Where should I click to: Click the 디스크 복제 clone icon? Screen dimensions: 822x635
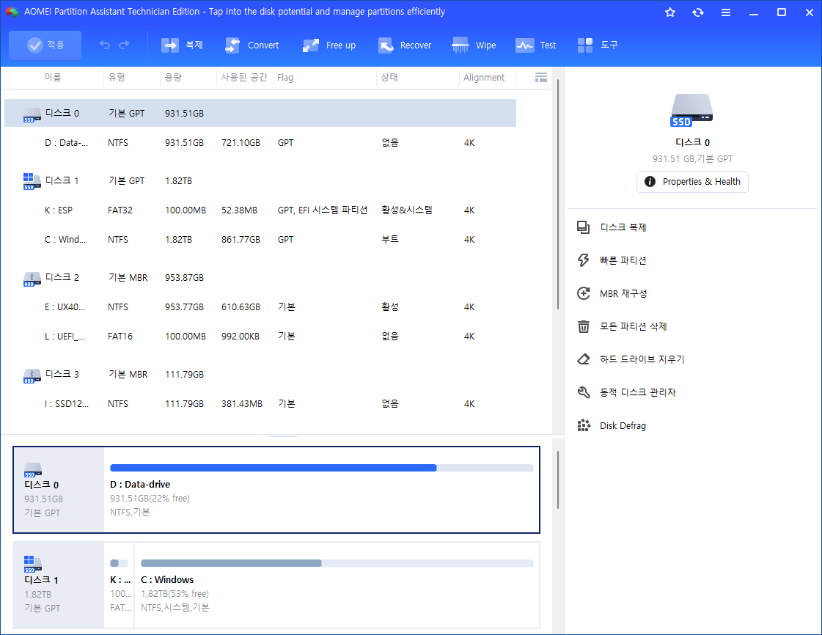coord(584,227)
